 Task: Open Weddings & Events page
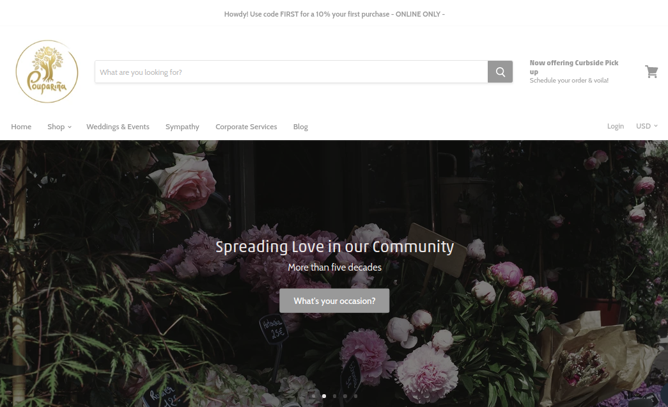(x=118, y=127)
